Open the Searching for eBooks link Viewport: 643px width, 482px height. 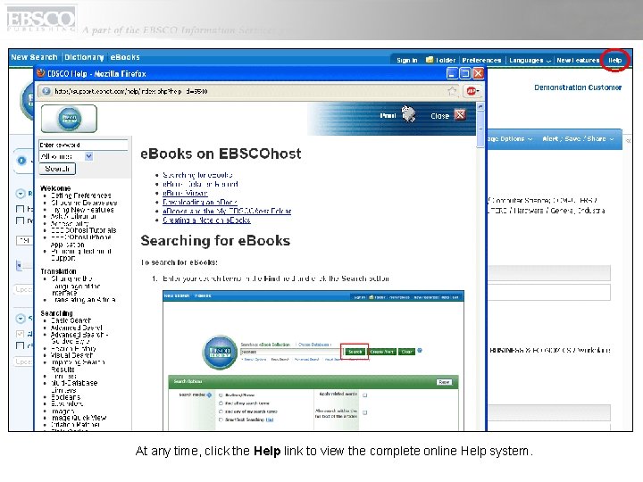[197, 175]
